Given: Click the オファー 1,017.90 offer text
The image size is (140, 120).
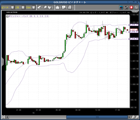Looking at the screenshot, I should [120, 12].
